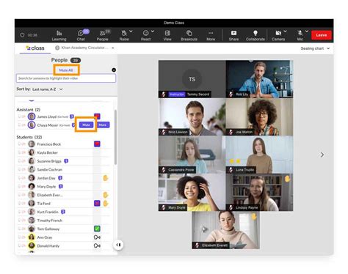This screenshot has width=348, height=274.
Task: Mute Chaya Meyer with the Mute button
Action: [x=86, y=125]
